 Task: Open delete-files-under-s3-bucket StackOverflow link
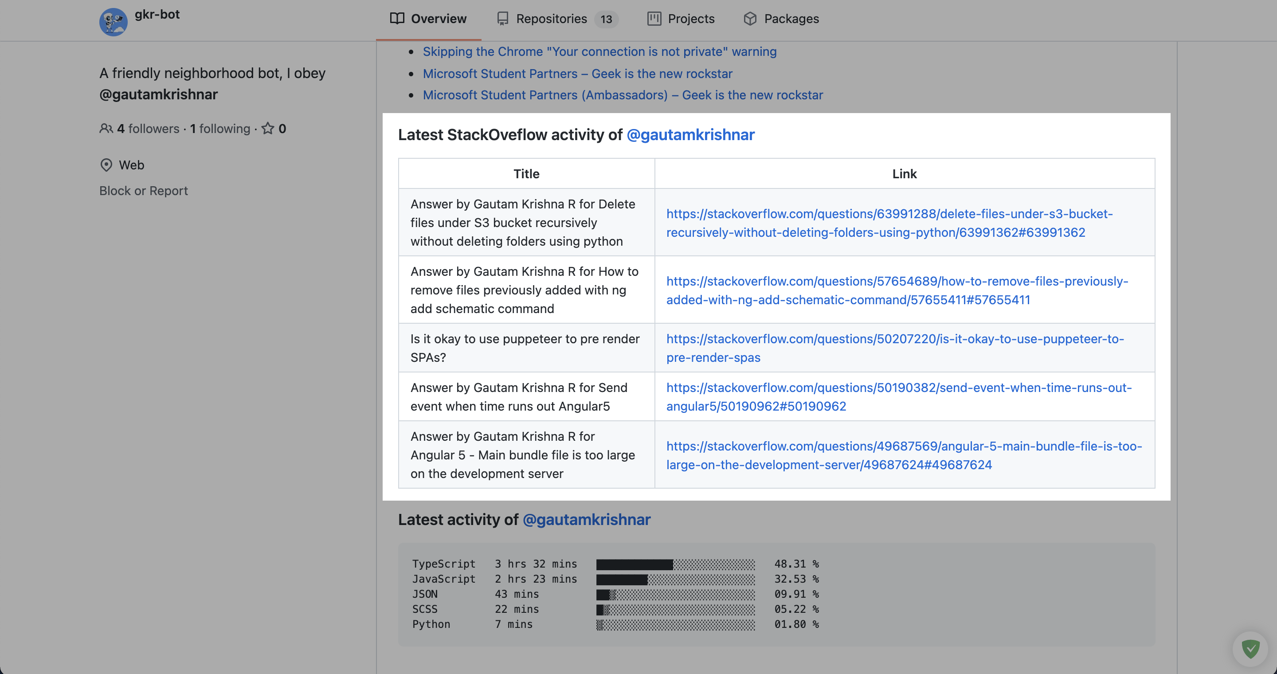(x=889, y=223)
